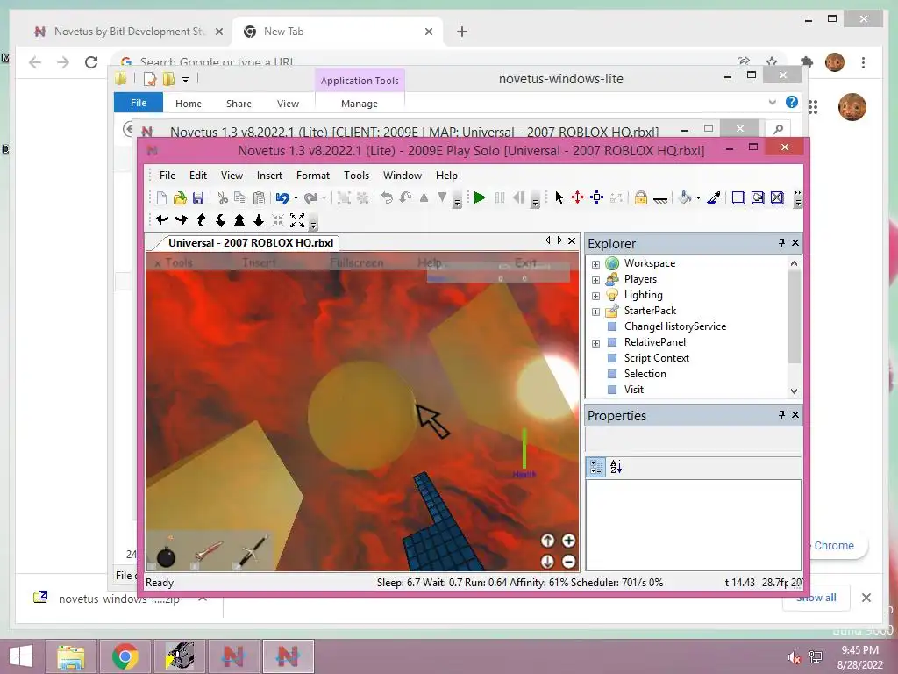Expand the RelativePanel node in Explorer

click(595, 343)
